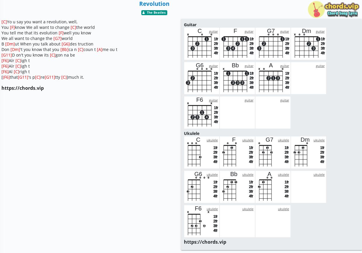Click the guitar C chord fretboard diagram

[x=202, y=44]
